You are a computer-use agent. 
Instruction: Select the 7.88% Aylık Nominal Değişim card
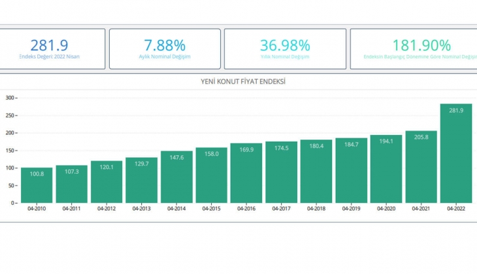[x=165, y=49]
